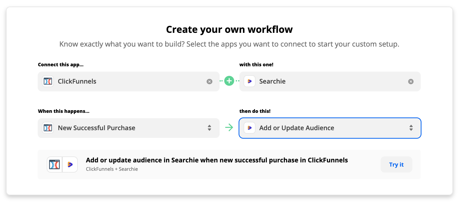Viewport: 459px width, 203px height.
Task: Click the green arrow between trigger and action
Action: 229,128
